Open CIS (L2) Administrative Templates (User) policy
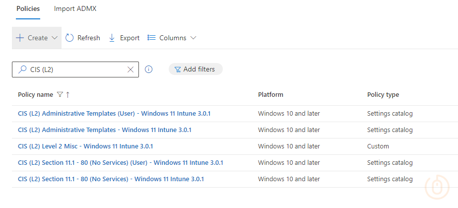 114,113
